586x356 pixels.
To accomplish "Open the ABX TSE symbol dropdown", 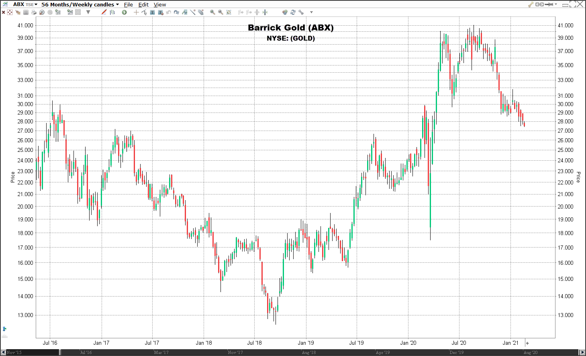I will 25,4.
